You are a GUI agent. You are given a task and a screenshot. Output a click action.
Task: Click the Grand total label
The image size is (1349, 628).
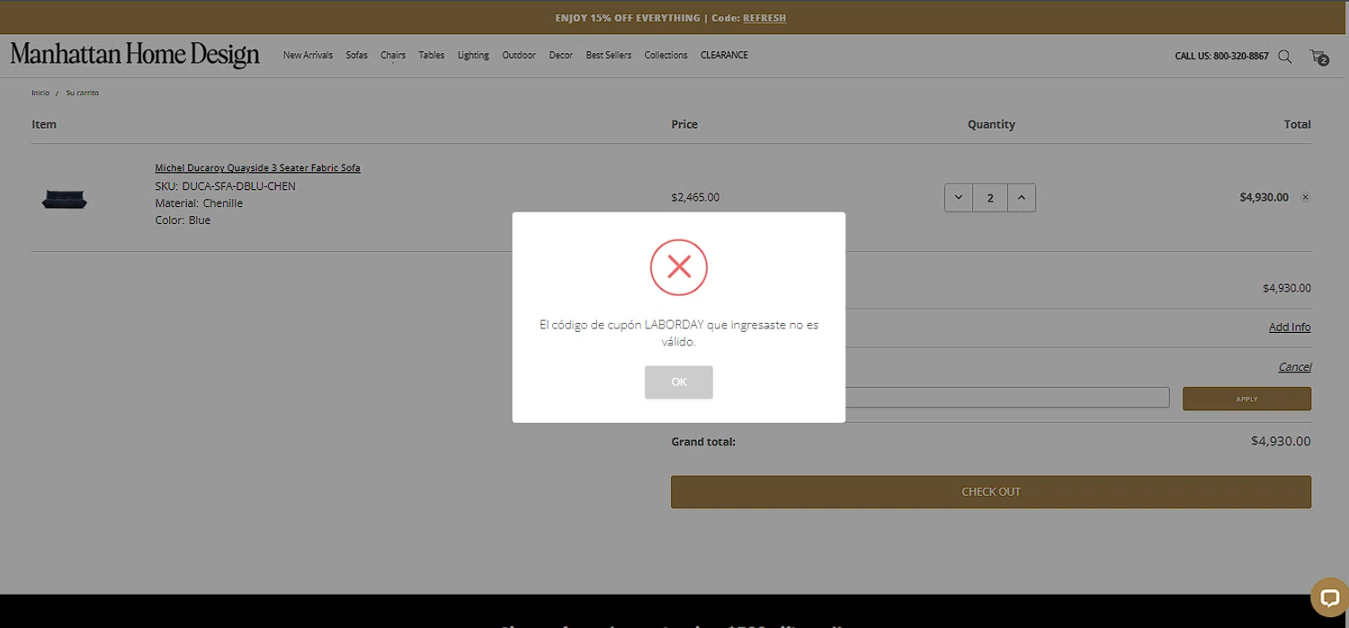pyautogui.click(x=703, y=442)
